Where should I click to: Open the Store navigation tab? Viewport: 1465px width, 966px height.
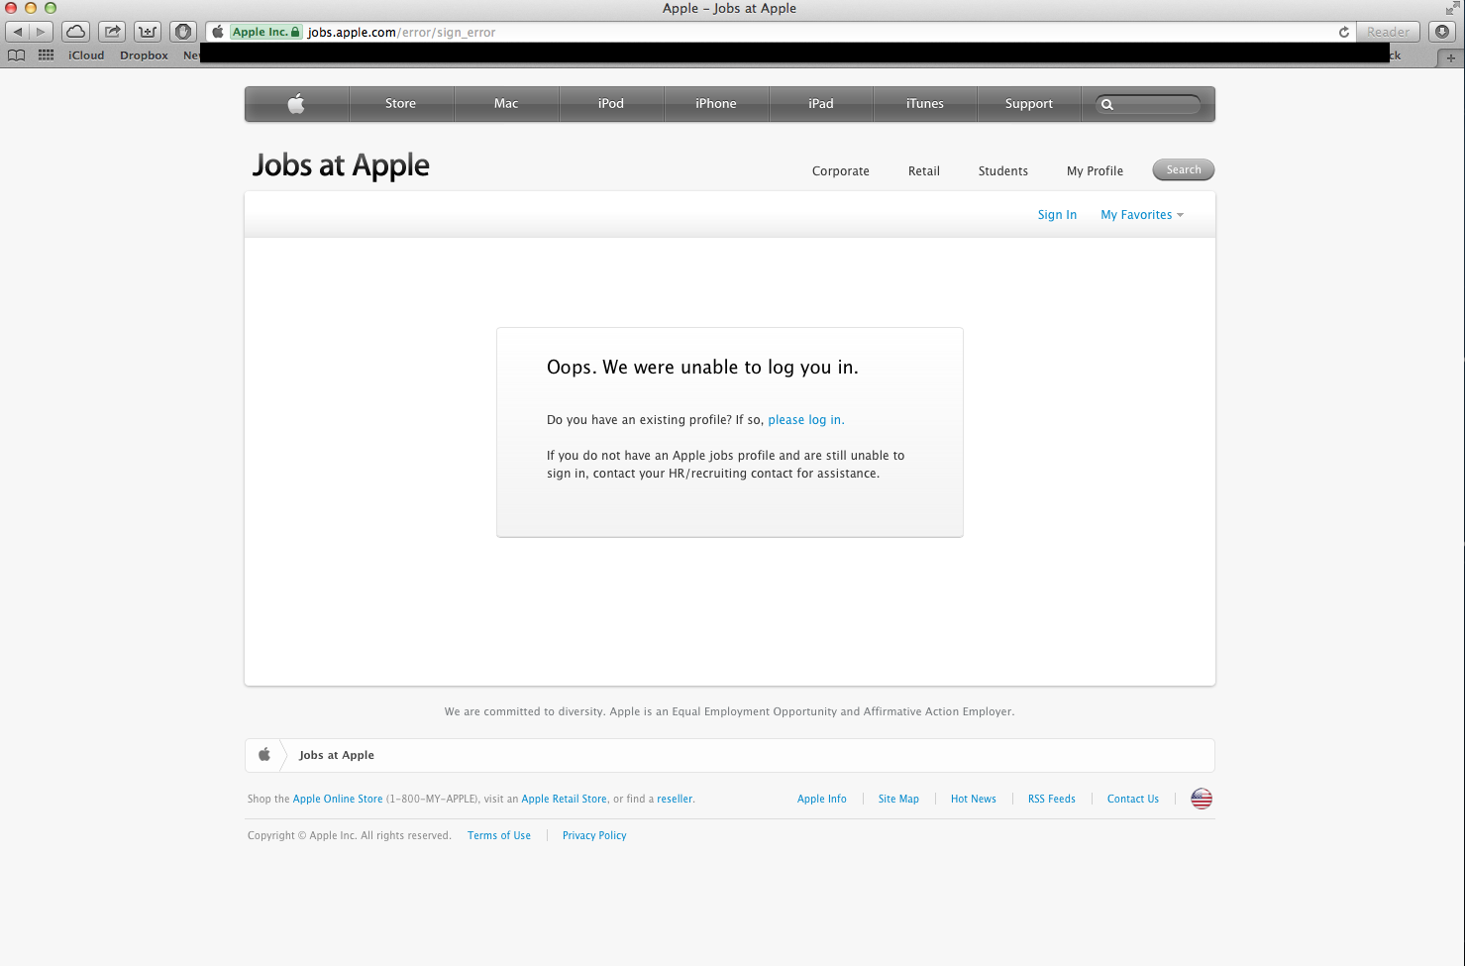(400, 103)
